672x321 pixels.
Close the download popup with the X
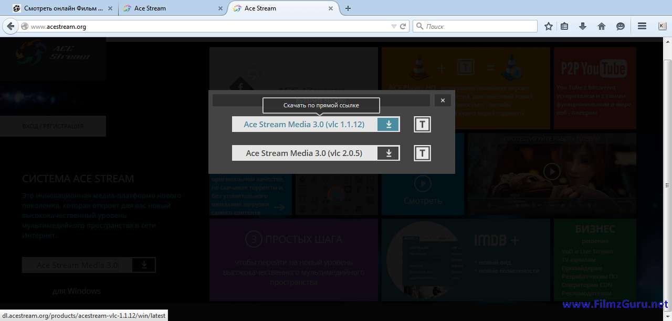click(x=443, y=101)
